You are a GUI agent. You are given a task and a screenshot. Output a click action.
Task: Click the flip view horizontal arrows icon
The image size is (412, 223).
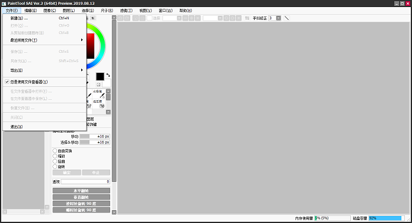point(247,18)
